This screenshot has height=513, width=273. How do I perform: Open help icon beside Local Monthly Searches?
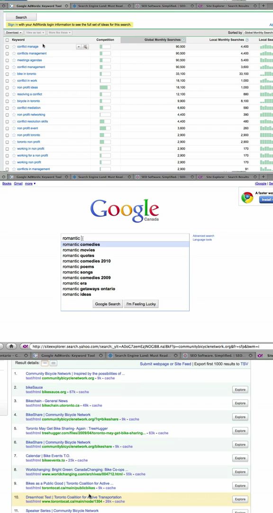[x=247, y=40]
